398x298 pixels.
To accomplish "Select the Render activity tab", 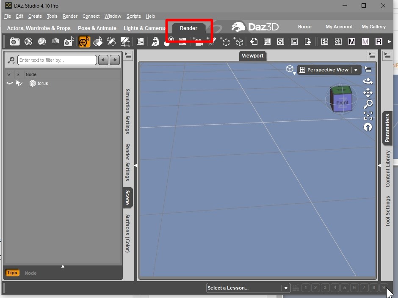I will coord(188,28).
